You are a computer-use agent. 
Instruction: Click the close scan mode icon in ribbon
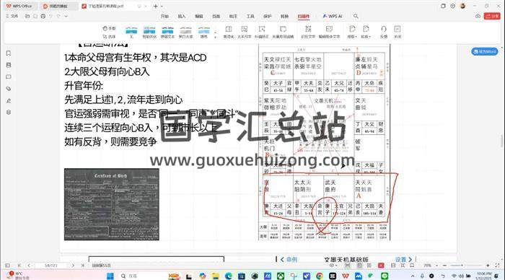(398, 32)
